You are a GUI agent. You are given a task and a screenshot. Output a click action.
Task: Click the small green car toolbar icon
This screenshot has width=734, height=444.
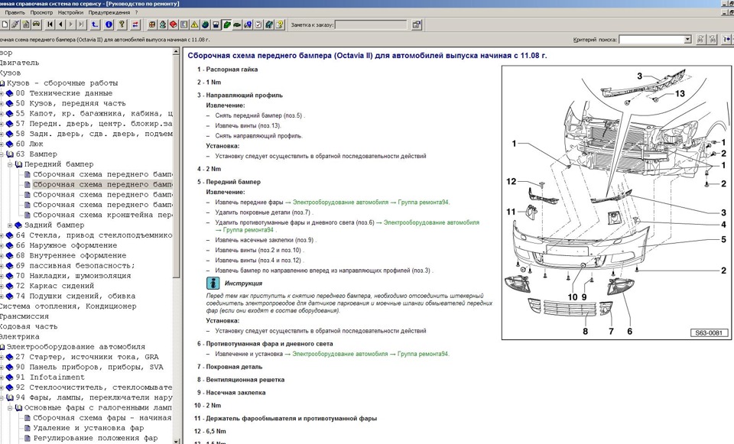coord(237,24)
